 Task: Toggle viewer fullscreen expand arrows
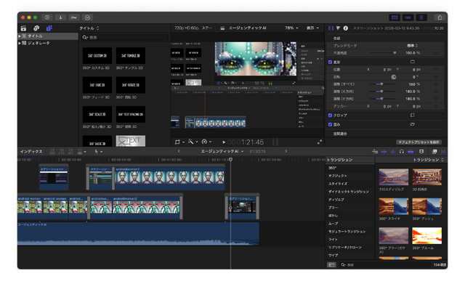tap(319, 142)
